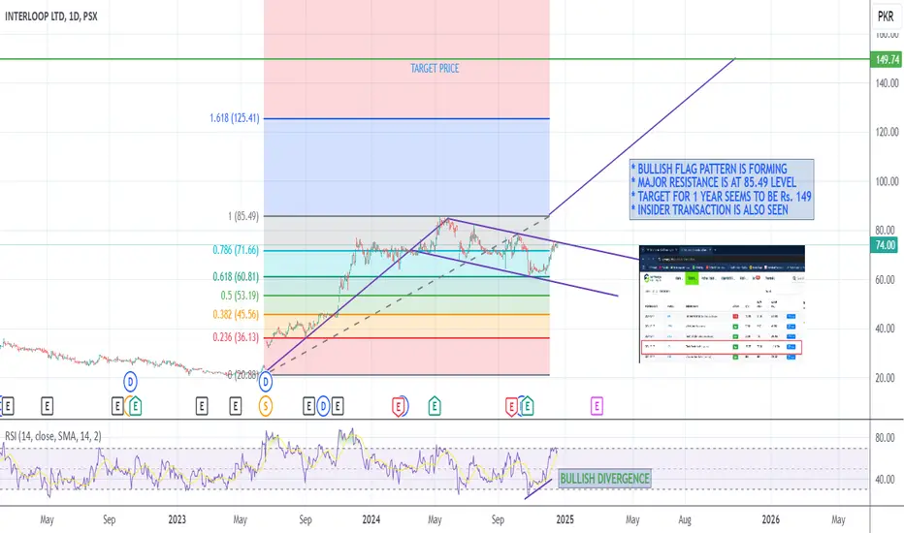Select the 0.786 (71.66) Fibonacci label
Image resolution: width=904 pixels, height=533 pixels.
[x=236, y=250]
